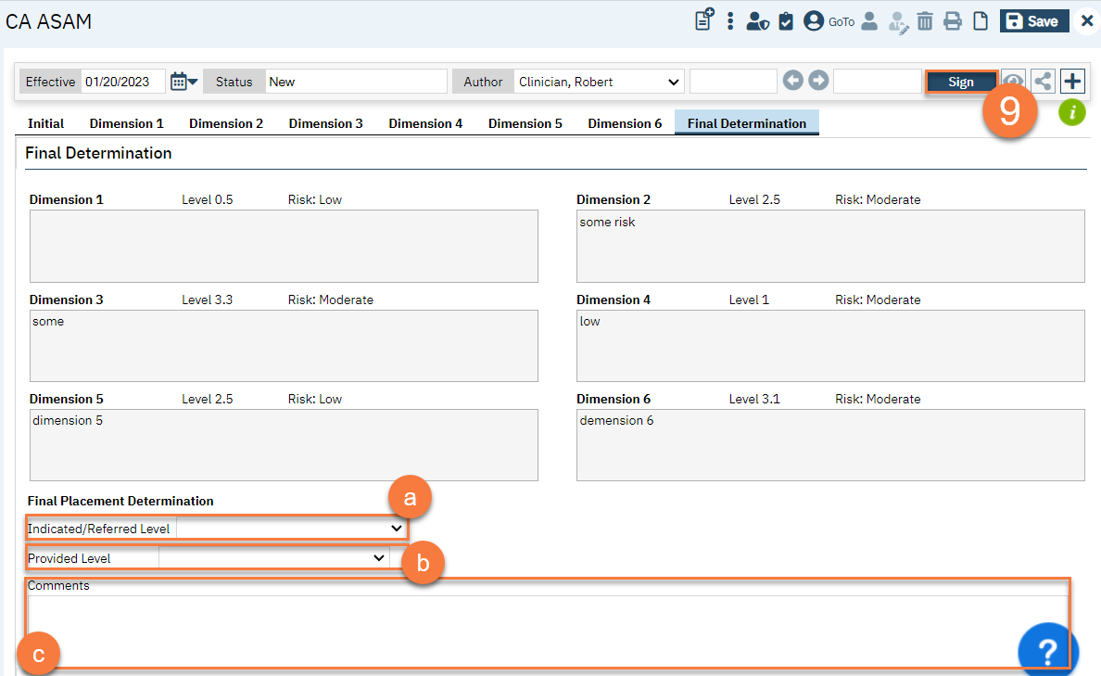Click the new document icon with plus
The height and width of the screenshot is (676, 1101).
(704, 20)
